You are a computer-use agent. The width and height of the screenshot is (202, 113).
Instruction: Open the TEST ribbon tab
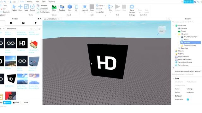click(37, 2)
